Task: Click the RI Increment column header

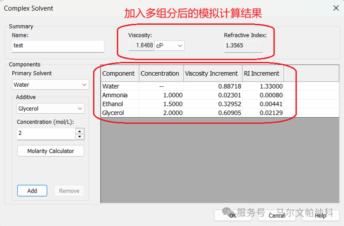Action: [263, 74]
